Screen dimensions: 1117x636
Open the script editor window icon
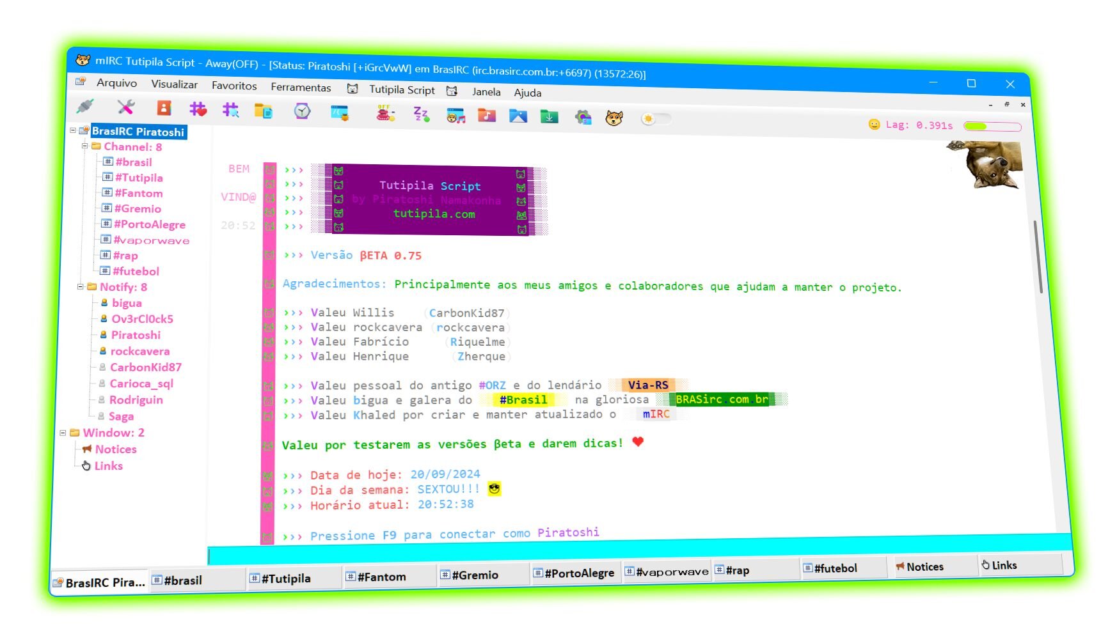(x=340, y=113)
